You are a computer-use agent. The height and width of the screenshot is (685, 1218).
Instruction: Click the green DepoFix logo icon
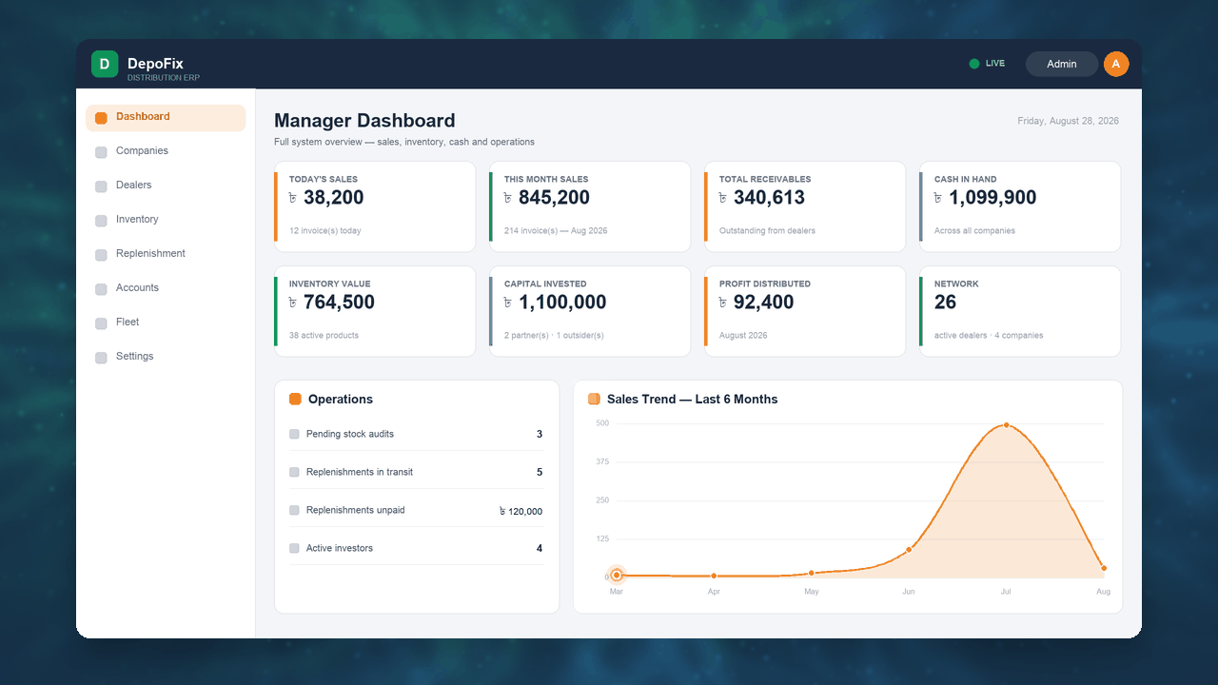coord(105,64)
